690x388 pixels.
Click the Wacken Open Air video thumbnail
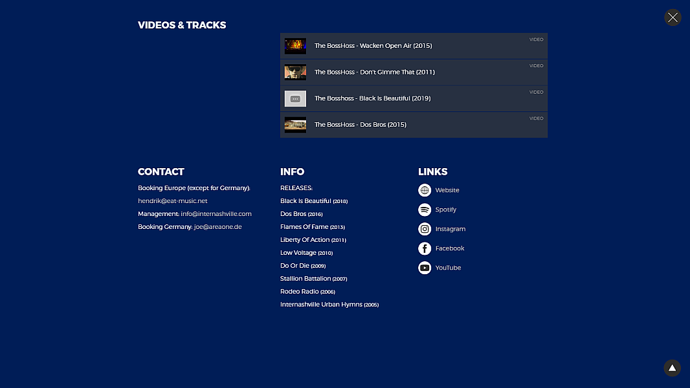pyautogui.click(x=295, y=46)
